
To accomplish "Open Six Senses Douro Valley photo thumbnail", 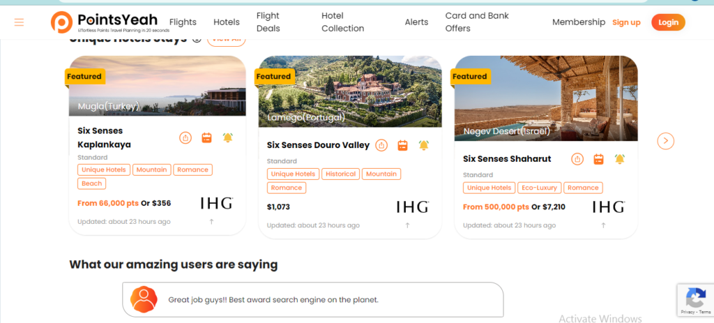I will (x=350, y=91).
